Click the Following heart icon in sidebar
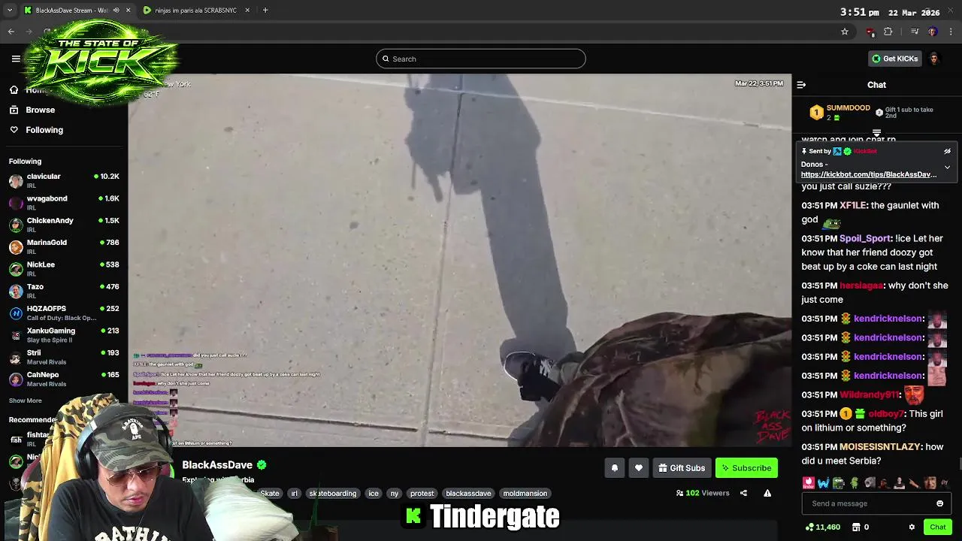 pyautogui.click(x=14, y=130)
